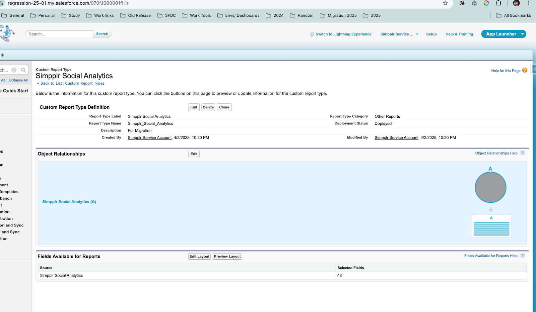Open the Migration 2025 bookmarks folder
This screenshot has width=536, height=312.
point(338,15)
